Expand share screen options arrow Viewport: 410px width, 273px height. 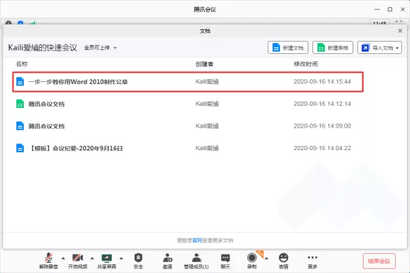click(x=122, y=258)
